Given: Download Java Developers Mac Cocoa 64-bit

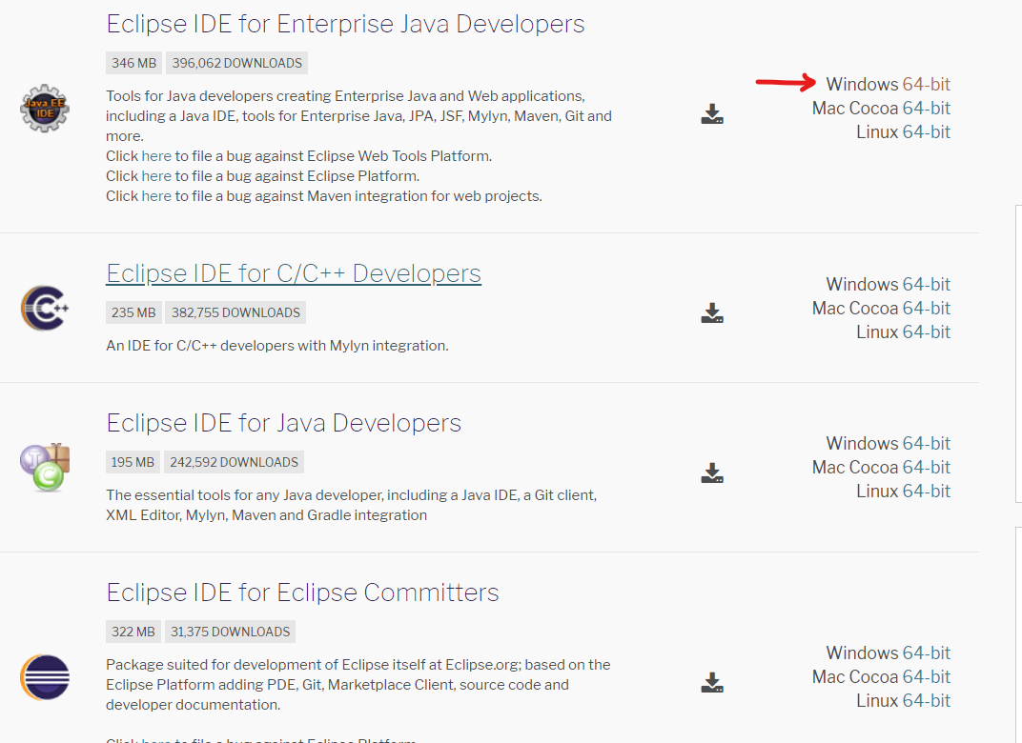Looking at the screenshot, I should point(927,468).
